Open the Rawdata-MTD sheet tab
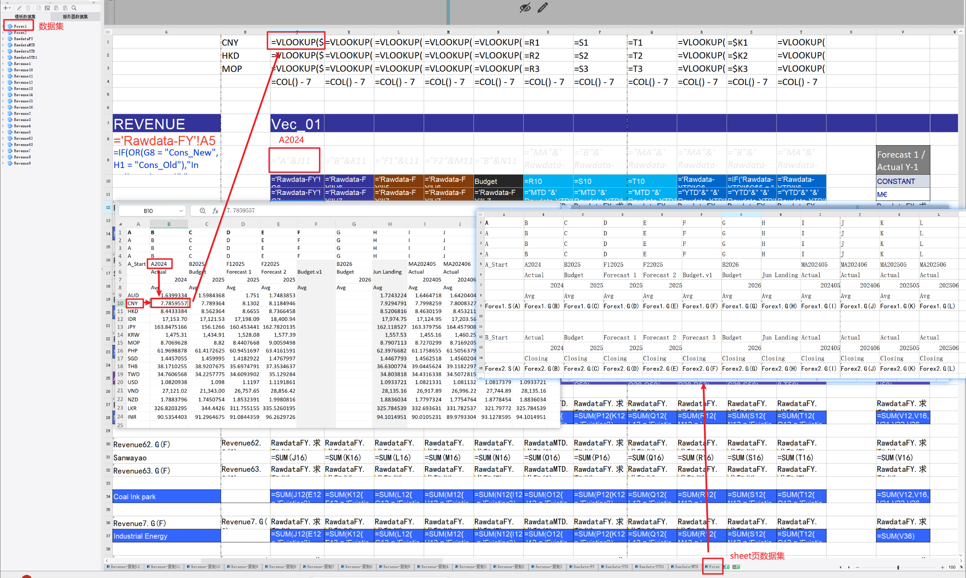966x578 pixels. [684, 567]
